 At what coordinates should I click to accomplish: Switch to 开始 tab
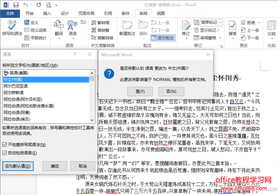pos(29,13)
